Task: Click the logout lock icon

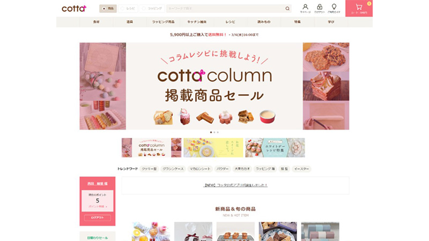Action: [x=320, y=8]
